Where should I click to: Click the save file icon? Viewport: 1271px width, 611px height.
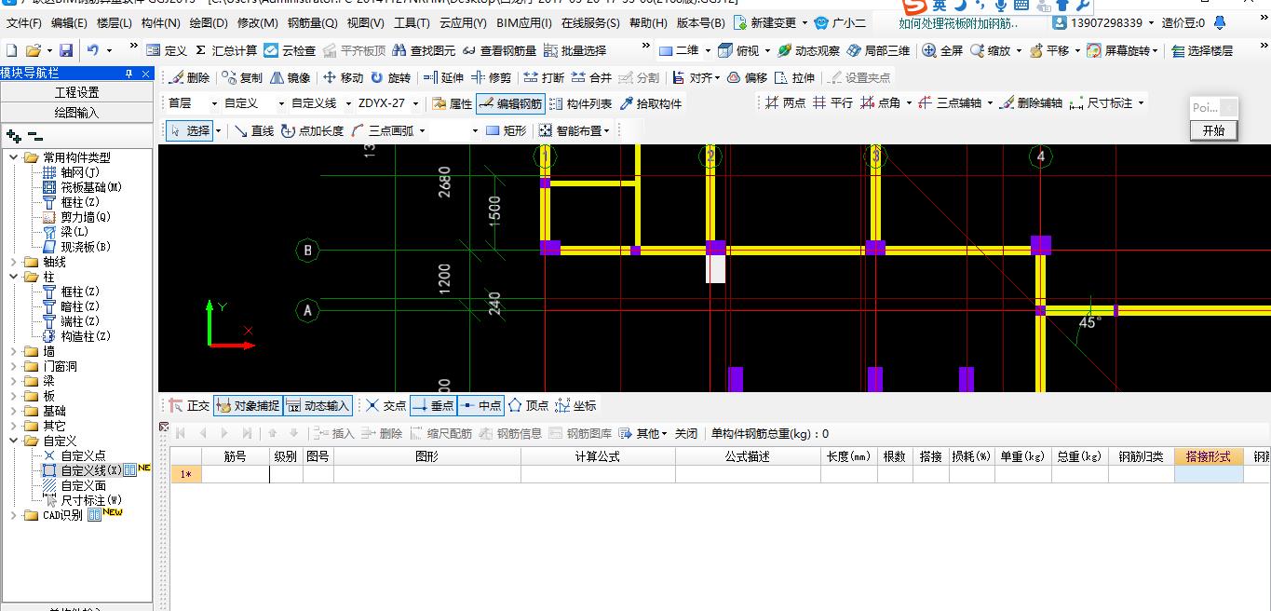pyautogui.click(x=66, y=50)
